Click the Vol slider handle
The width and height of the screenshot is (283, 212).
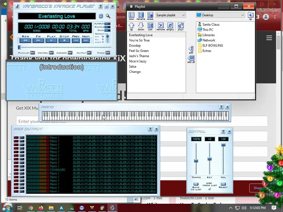[223, 145]
